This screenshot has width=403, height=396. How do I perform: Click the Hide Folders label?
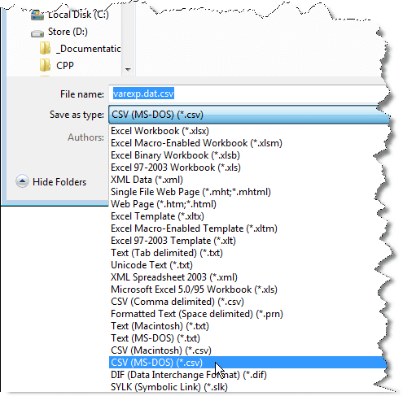point(59,182)
